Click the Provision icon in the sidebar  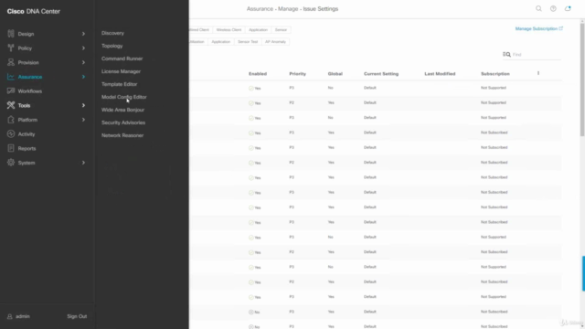(x=11, y=62)
